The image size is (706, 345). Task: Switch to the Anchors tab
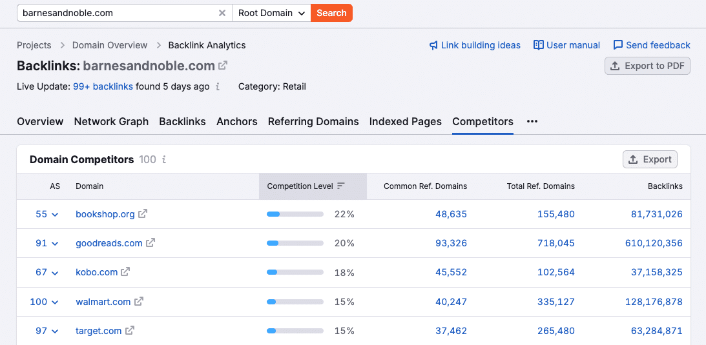237,121
